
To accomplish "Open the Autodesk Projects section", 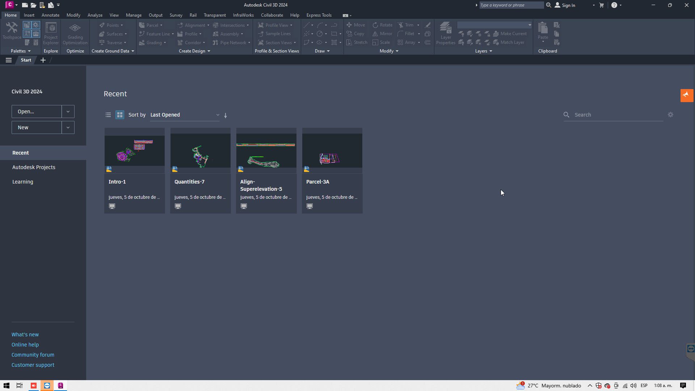I will point(34,167).
